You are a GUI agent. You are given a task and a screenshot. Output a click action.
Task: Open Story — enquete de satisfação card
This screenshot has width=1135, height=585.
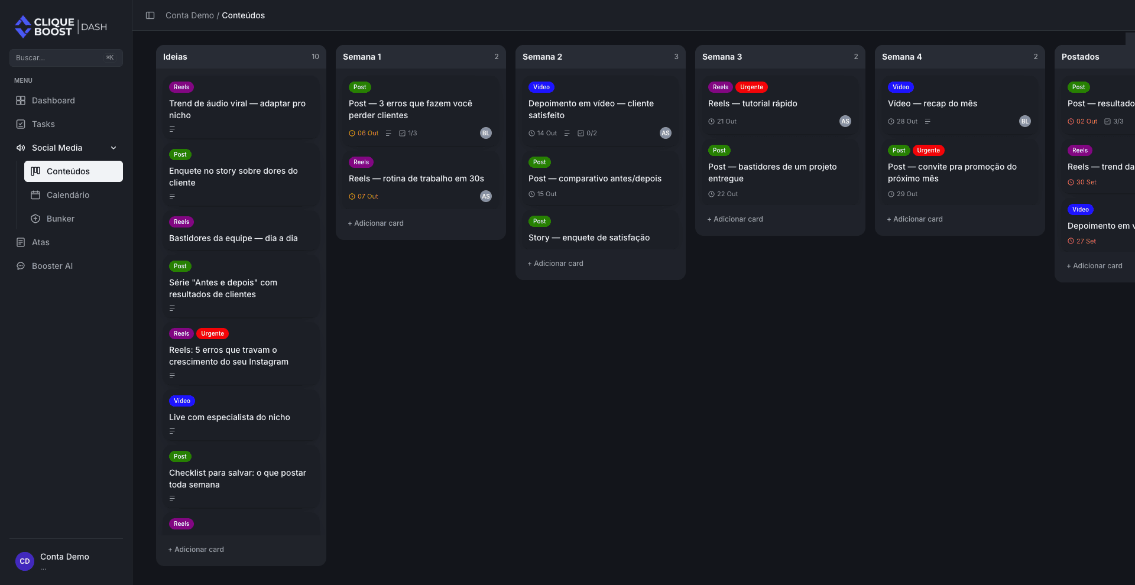[601, 230]
